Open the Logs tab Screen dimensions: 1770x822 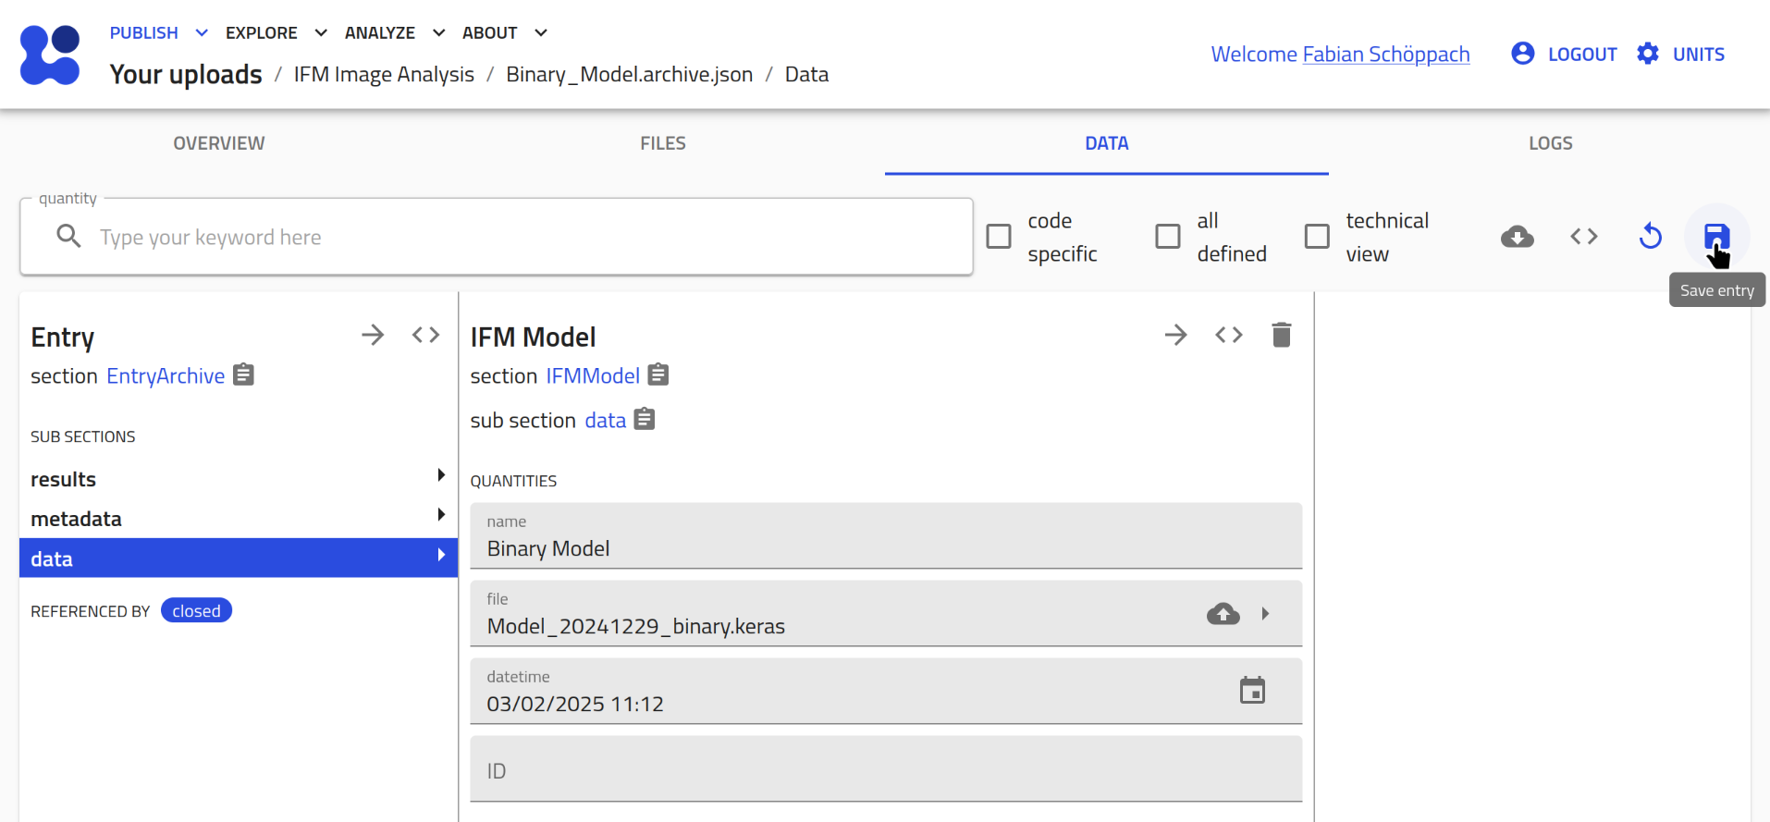click(x=1550, y=143)
